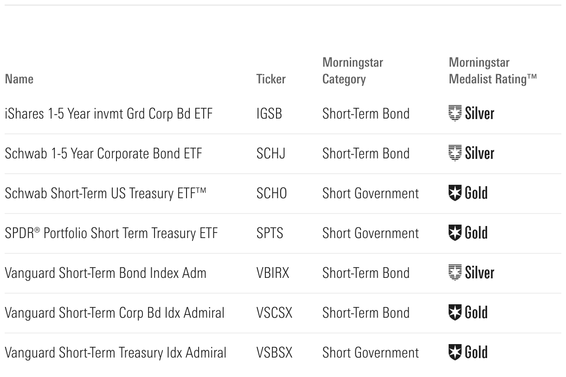
Task: Click the Gold medal icon for SPTS
Action: [455, 233]
